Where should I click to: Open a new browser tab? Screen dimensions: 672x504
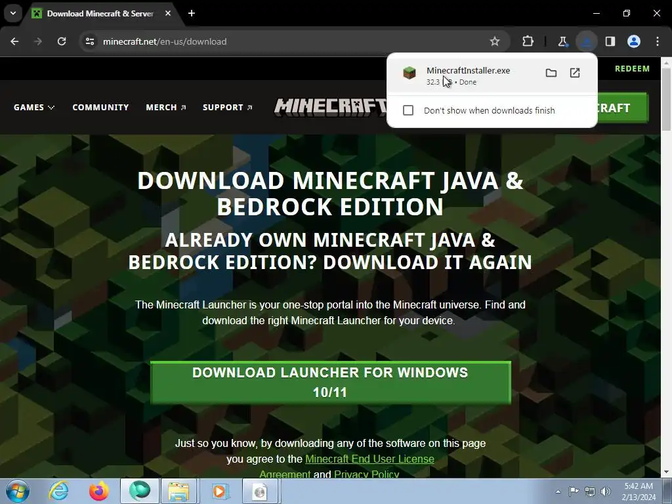tap(192, 13)
